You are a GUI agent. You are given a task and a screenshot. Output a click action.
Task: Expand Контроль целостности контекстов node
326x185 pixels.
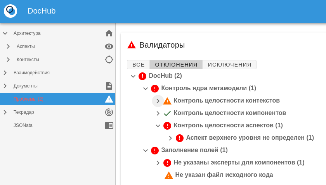[158, 101]
